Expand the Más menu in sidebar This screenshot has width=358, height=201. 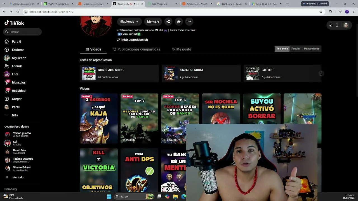11,115
